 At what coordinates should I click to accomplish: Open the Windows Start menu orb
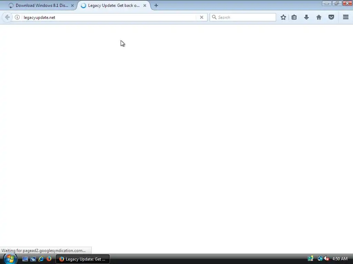(x=10, y=258)
